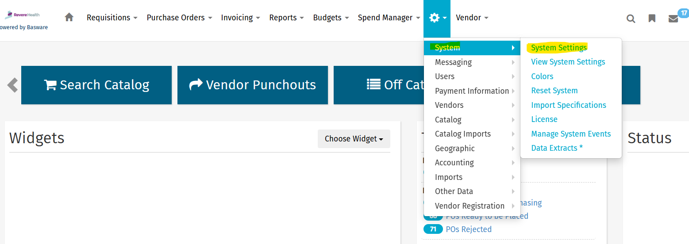Image resolution: width=689 pixels, height=244 pixels.
Task: Click the Home icon in navbar
Action: tap(69, 18)
